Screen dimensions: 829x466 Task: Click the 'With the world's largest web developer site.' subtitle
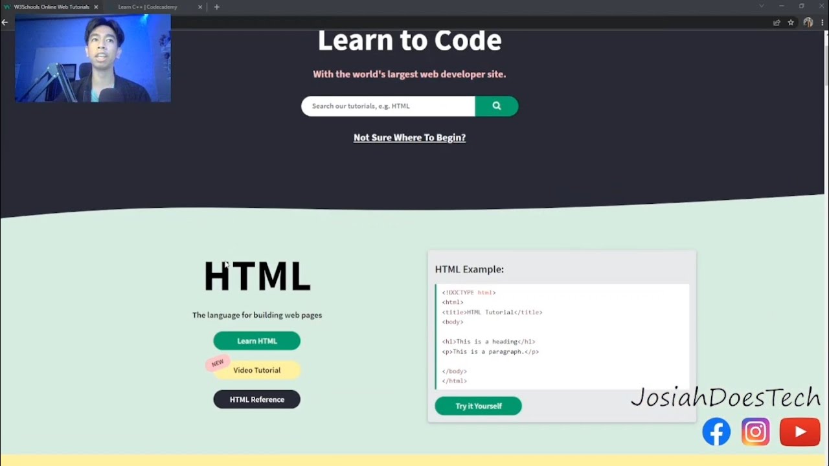pyautogui.click(x=409, y=74)
